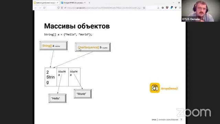Go back to the previous page
This screenshot has height=124, width=220.
(35, 8)
